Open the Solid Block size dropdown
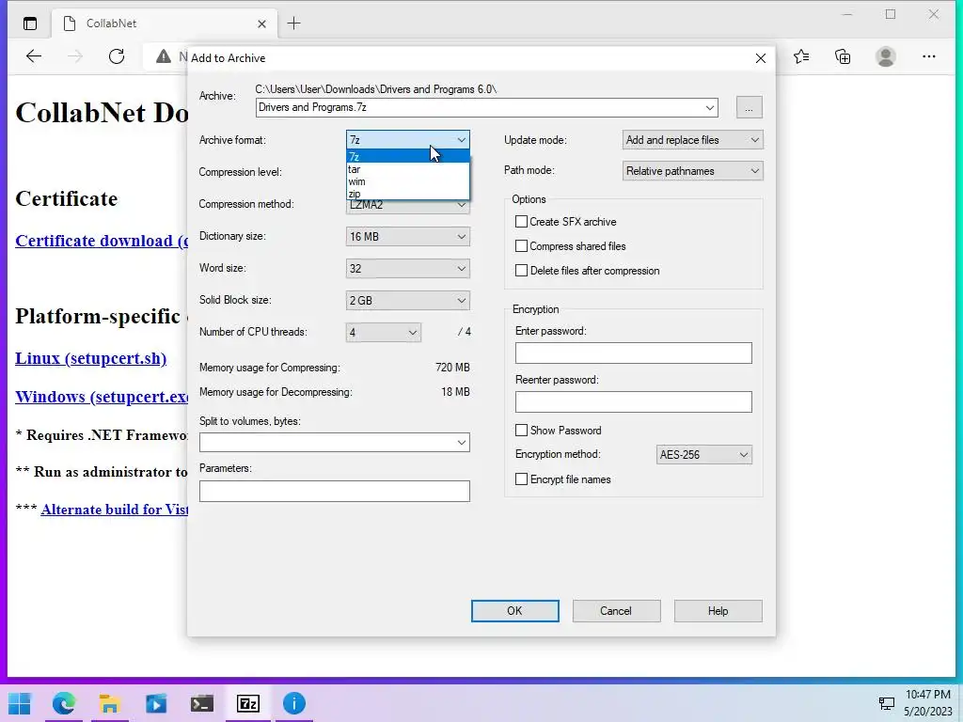Viewport: 963px width, 722px height. pos(408,300)
